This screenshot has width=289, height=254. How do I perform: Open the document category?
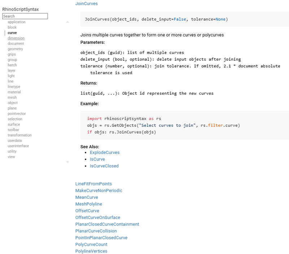point(16,43)
